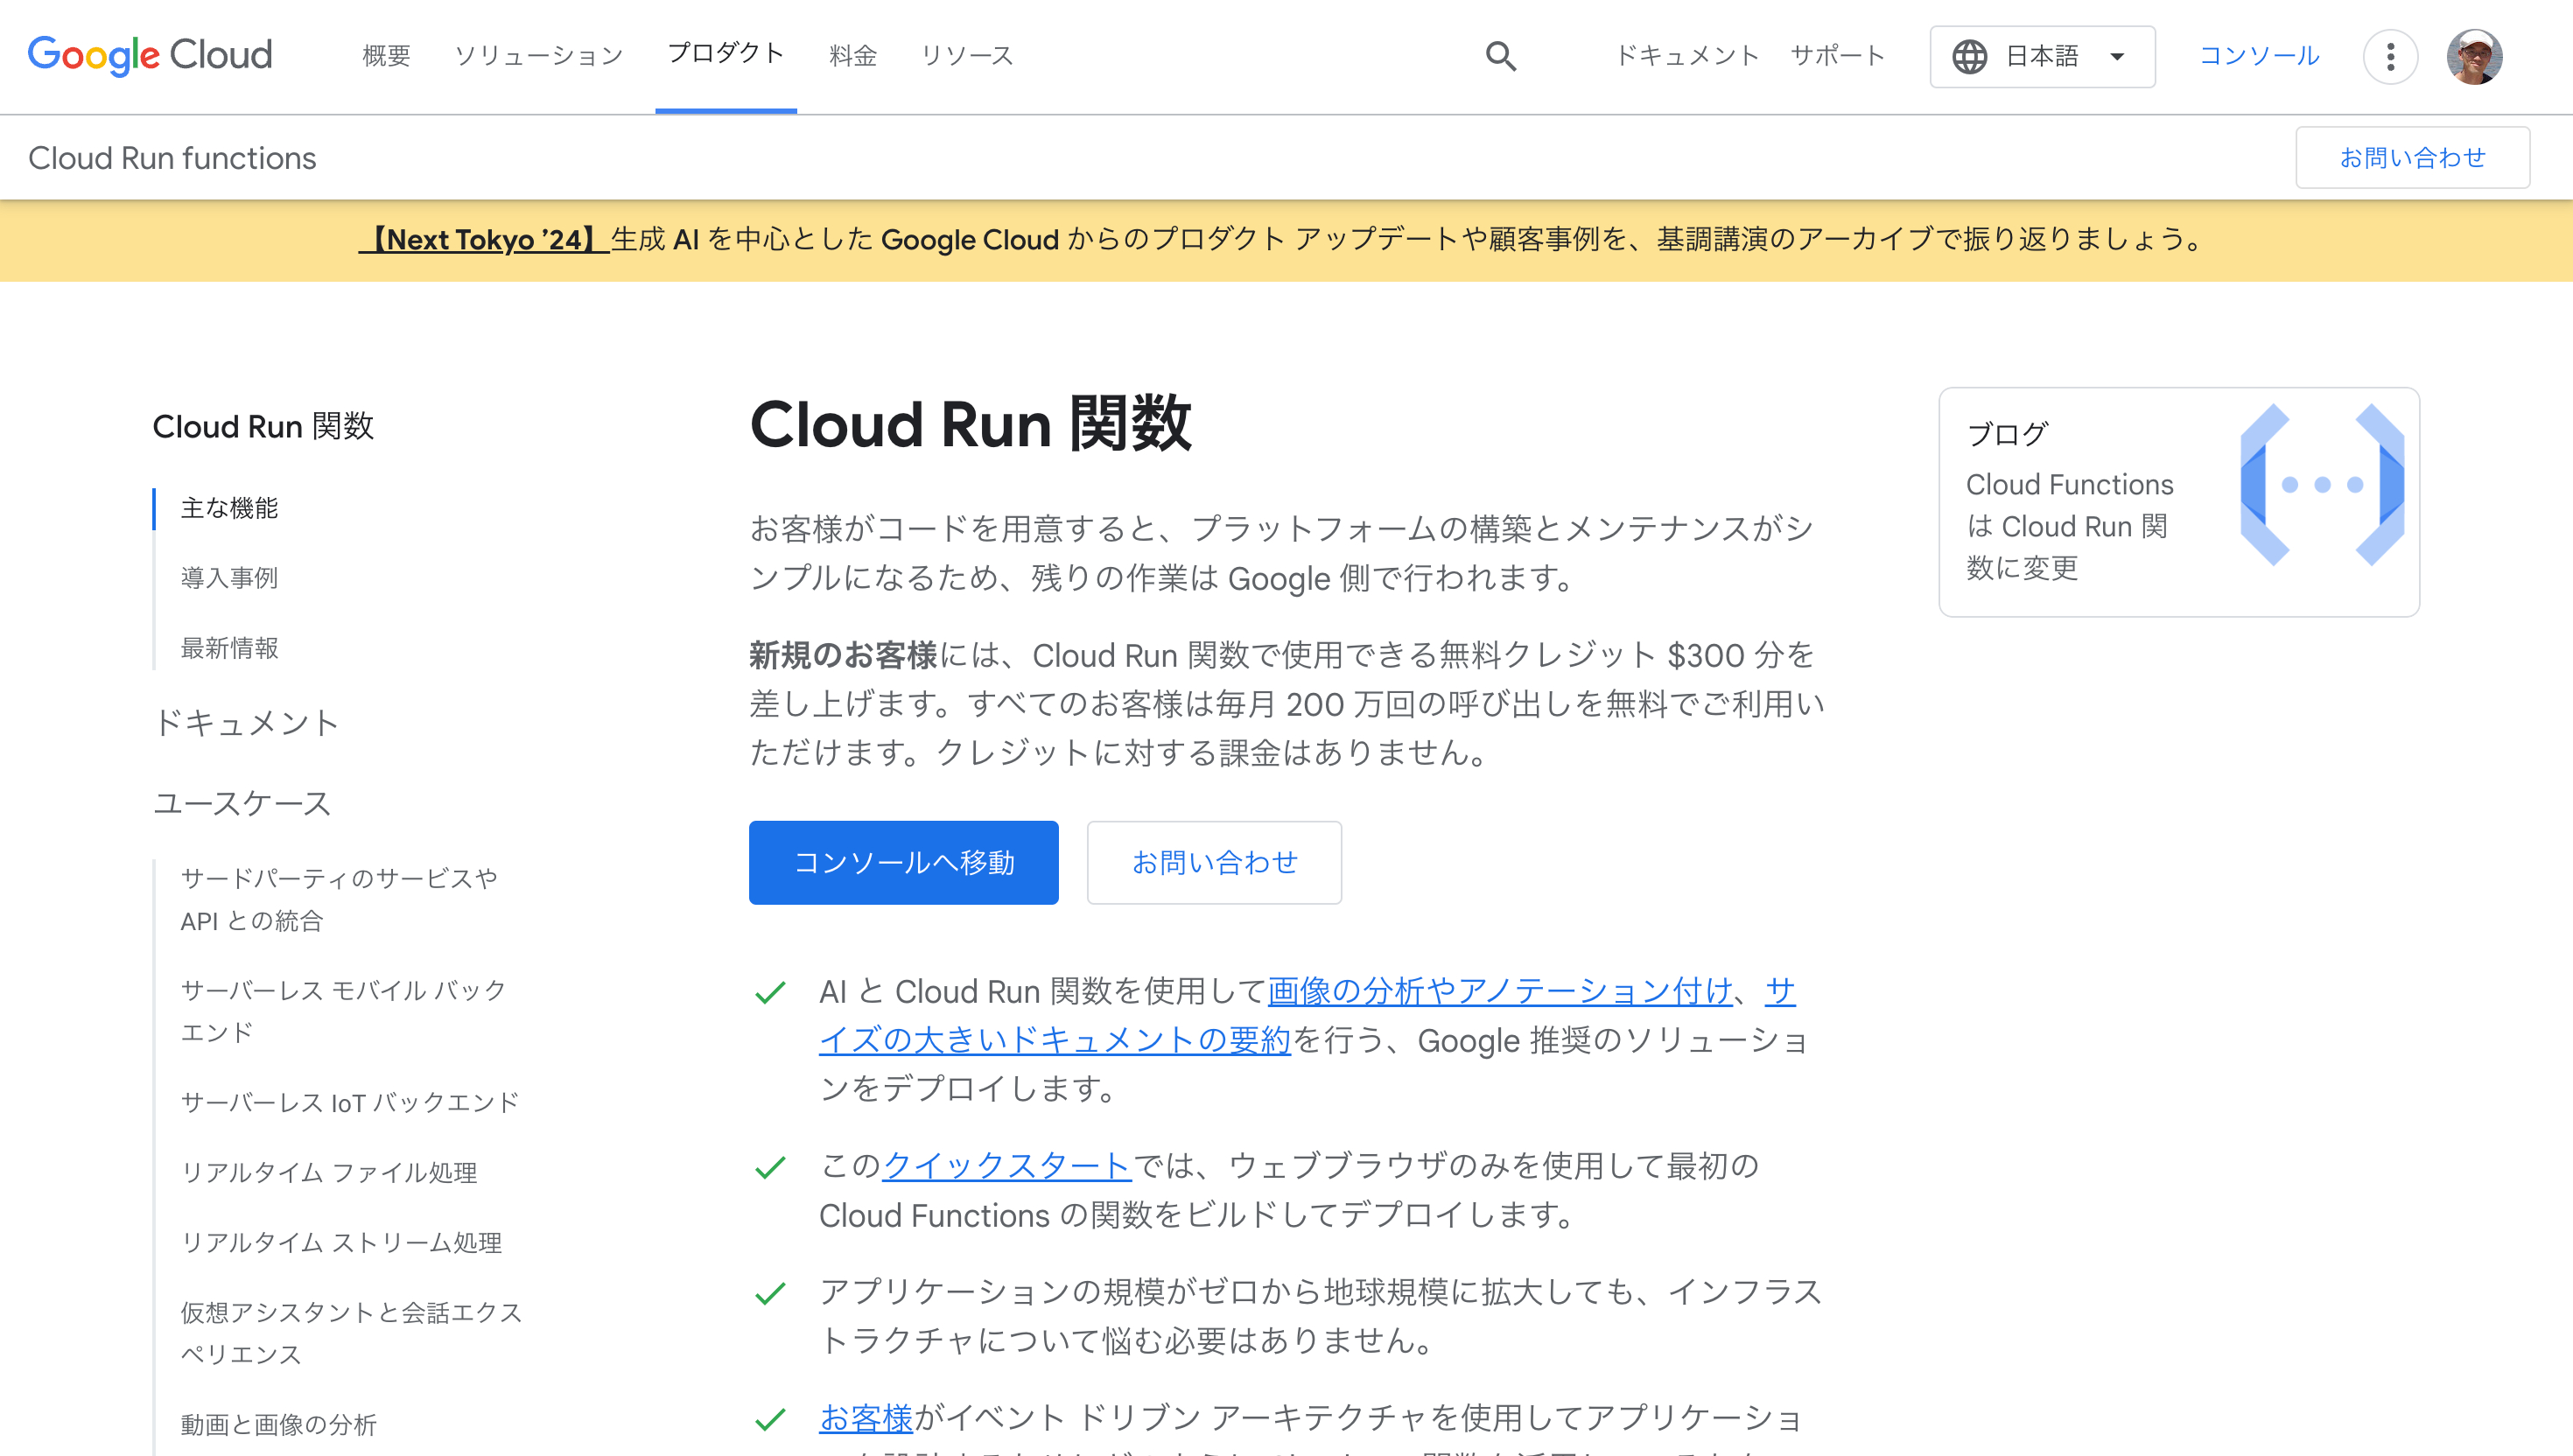The image size is (2573, 1456).
Task: Click the 新規のお客様 bold text
Action: (843, 655)
